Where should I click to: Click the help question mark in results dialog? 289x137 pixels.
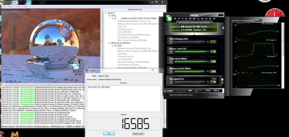coord(153,70)
